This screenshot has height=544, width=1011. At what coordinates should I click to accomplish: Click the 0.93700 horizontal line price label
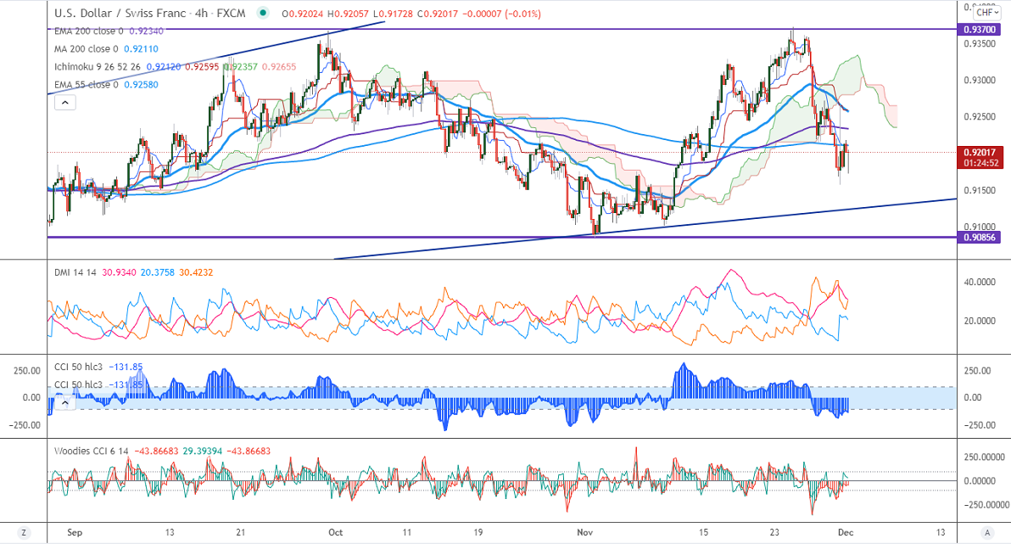[x=980, y=30]
